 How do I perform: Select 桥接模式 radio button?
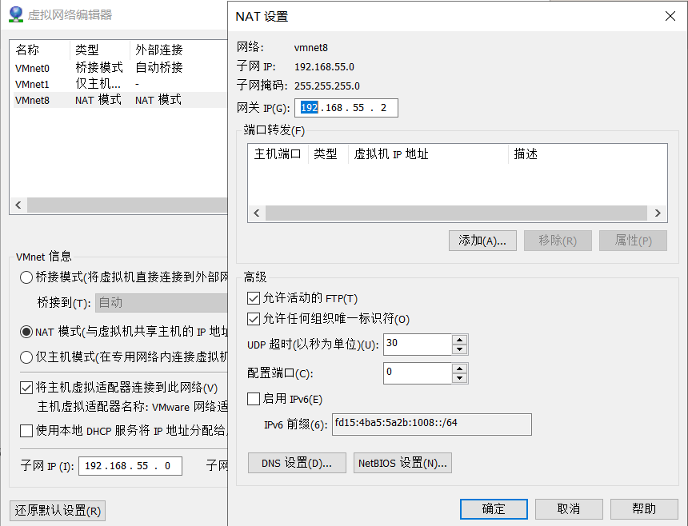coord(26,277)
